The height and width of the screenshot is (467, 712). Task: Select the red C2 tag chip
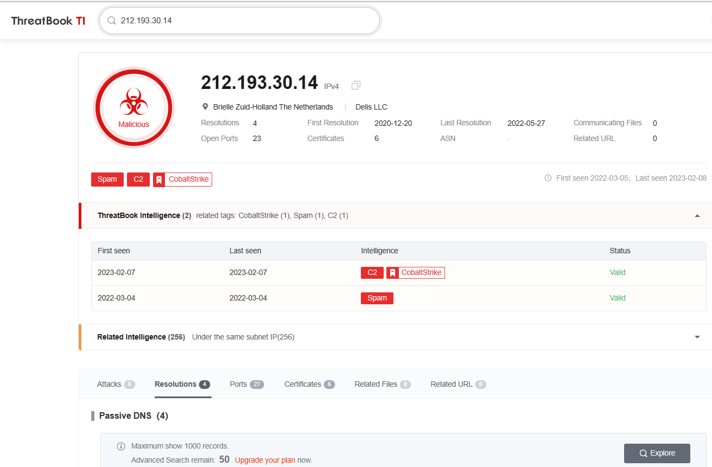click(x=138, y=179)
